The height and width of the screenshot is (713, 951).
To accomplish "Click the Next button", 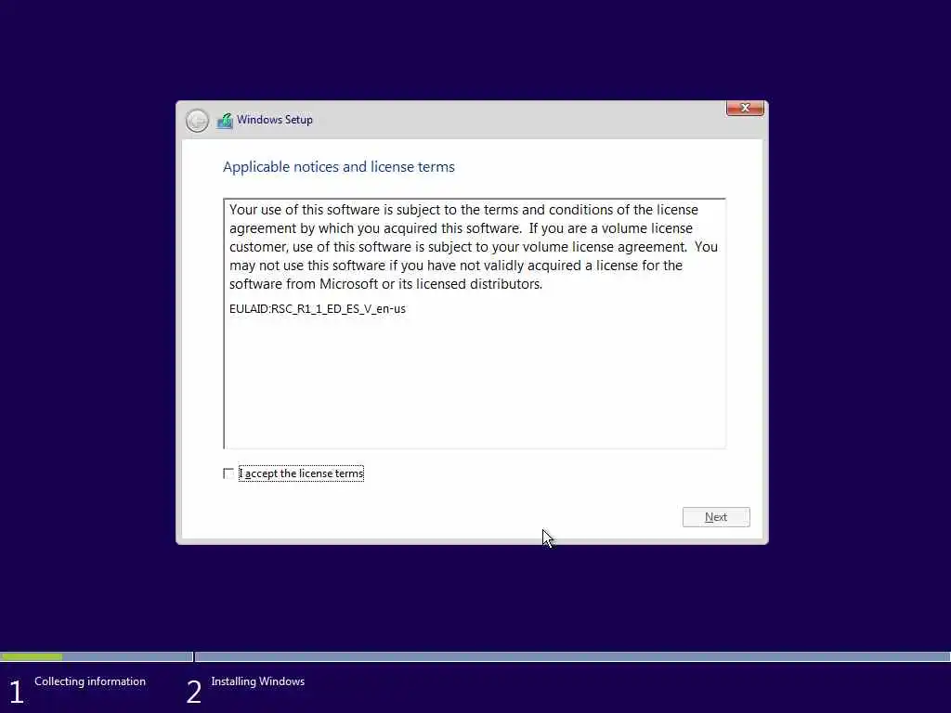I will pyautogui.click(x=716, y=517).
